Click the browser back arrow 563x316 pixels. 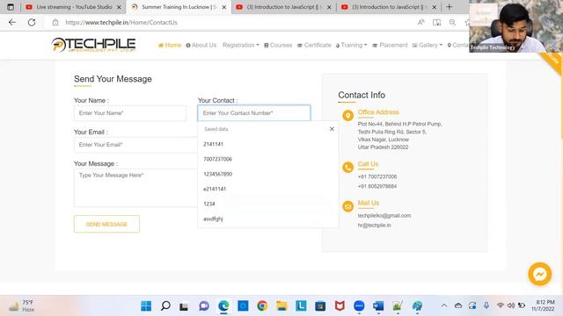pos(12,22)
